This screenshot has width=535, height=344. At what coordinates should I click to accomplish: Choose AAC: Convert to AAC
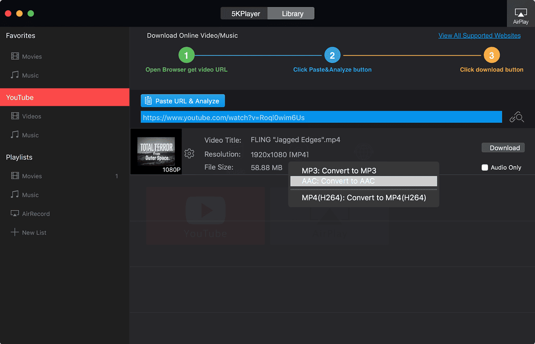click(x=363, y=181)
